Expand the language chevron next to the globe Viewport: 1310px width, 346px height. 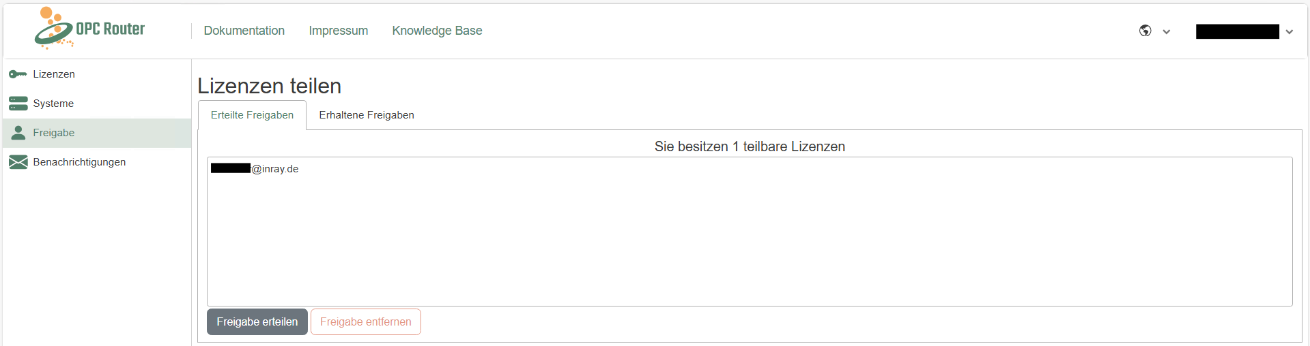[1167, 32]
